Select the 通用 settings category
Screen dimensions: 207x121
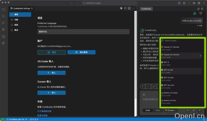pos(20,15)
